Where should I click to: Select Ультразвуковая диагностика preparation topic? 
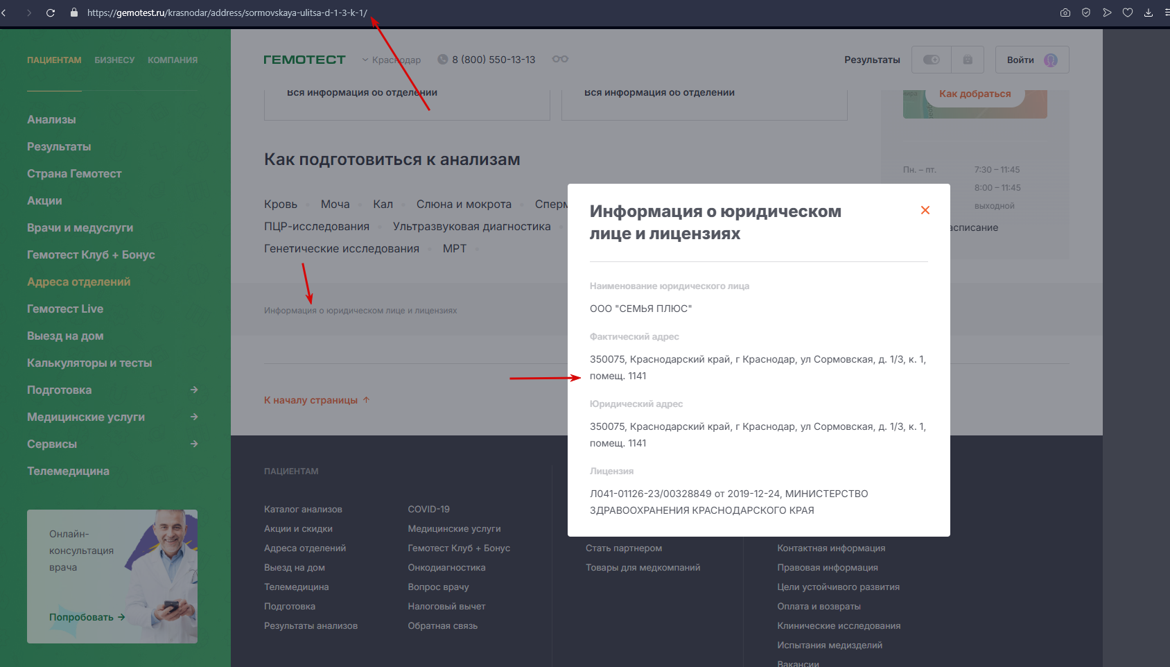click(472, 226)
